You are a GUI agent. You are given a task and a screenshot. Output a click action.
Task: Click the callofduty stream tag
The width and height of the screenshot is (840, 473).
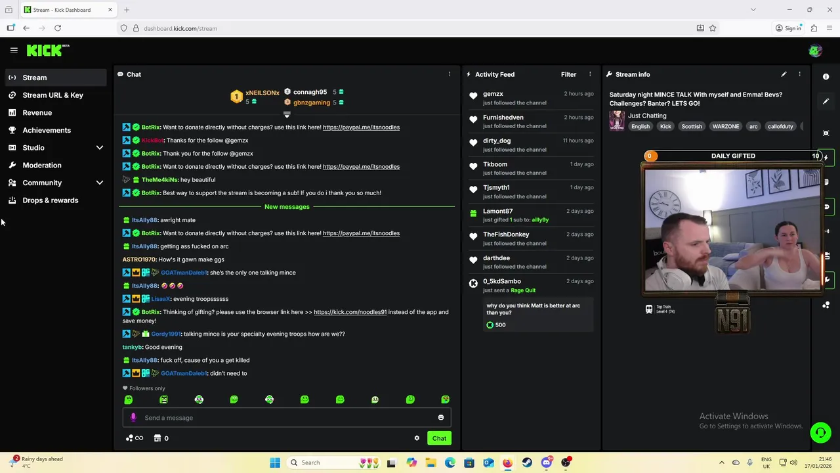pos(780,126)
